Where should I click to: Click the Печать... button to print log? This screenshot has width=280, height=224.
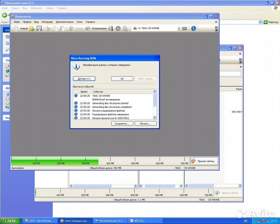coord(145,123)
